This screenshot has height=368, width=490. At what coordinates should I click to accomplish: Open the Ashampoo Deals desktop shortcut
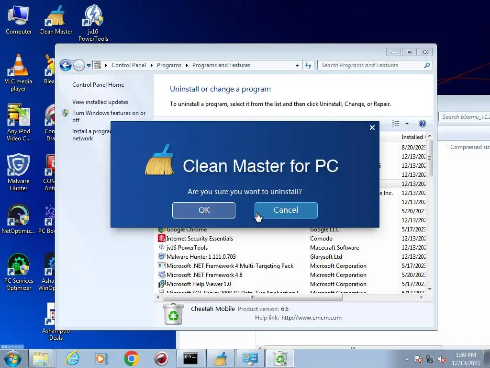56,322
